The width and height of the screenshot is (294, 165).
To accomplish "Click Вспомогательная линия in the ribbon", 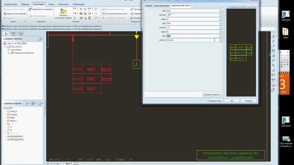I will coord(115,14).
